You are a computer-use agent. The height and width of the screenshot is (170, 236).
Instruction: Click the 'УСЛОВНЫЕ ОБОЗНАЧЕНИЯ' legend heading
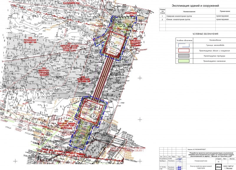[x=196, y=34]
